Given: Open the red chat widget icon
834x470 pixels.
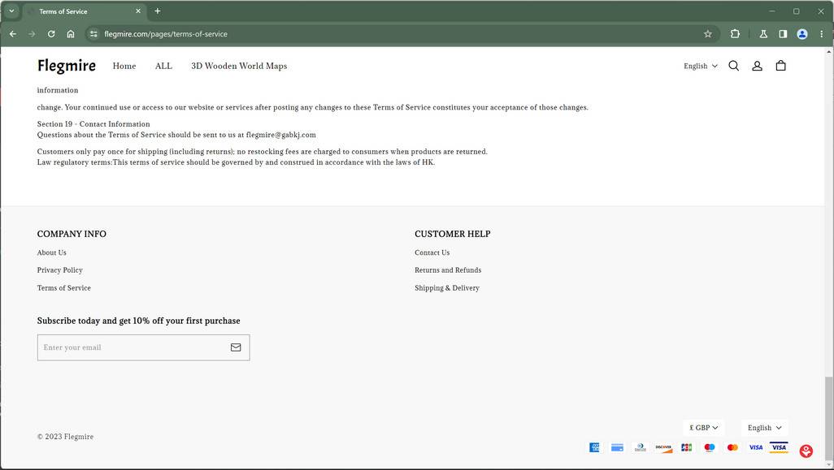Looking at the screenshot, I should [x=806, y=451].
